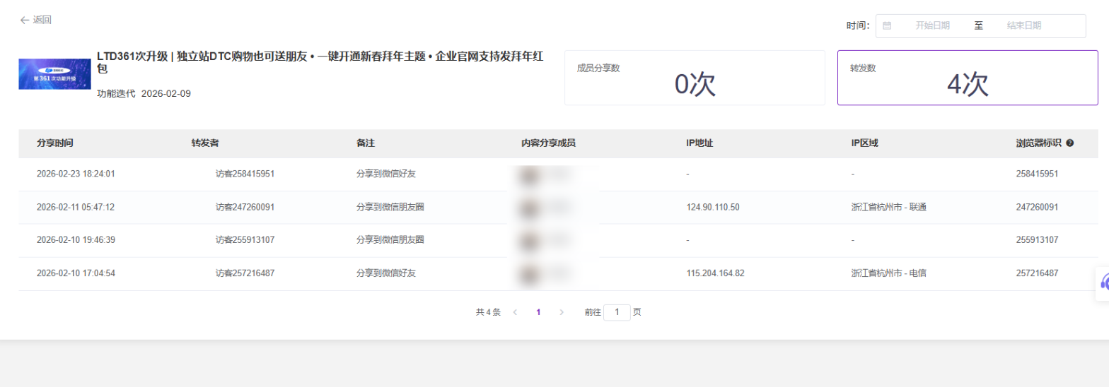Open the customer support headset icon

click(1103, 283)
